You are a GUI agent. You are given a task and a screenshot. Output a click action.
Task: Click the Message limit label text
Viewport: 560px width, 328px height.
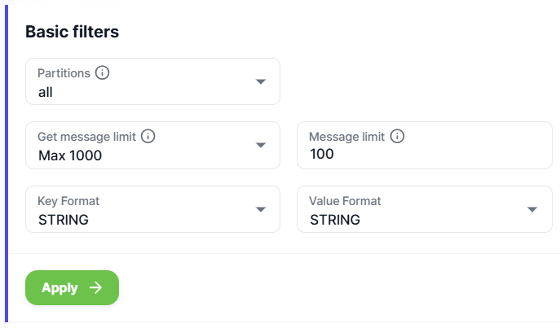(x=346, y=137)
